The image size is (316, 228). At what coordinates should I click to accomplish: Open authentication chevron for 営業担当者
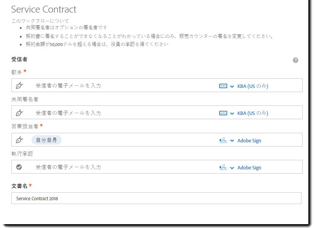tap(232, 140)
